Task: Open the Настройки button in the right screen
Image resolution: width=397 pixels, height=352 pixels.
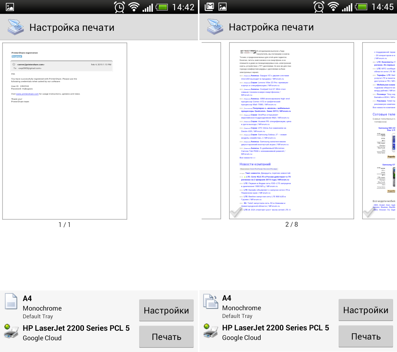Action: [365, 311]
